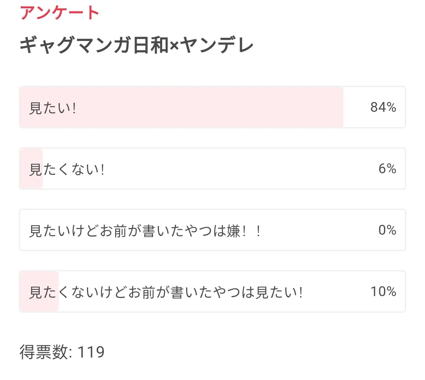Click the empty white area of the 0% bar
This screenshot has height=380, width=425.
click(315, 230)
